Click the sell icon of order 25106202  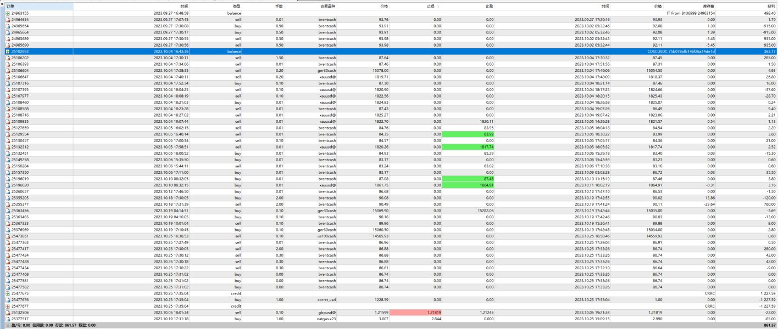click(x=8, y=58)
